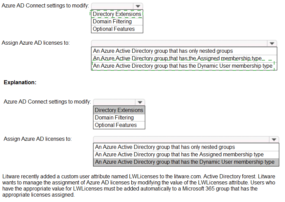Open the first Azure AD Connect settings dropdown arrow
285x202 pixels.
138,6
